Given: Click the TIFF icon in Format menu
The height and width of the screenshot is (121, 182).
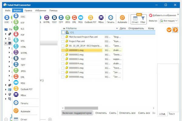Looking at the screenshot, I should [16, 64].
